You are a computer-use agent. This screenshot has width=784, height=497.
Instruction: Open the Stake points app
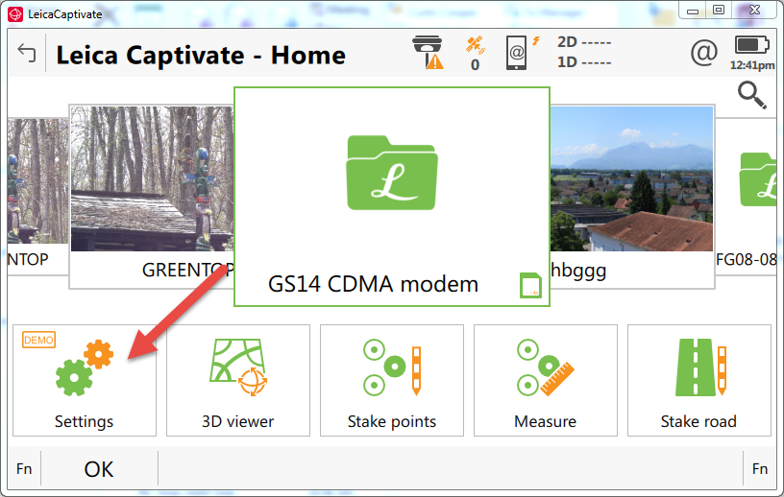point(391,380)
